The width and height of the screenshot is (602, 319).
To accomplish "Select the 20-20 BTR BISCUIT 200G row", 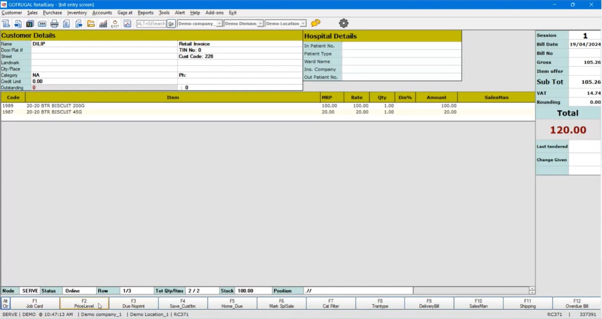I will [268, 106].
